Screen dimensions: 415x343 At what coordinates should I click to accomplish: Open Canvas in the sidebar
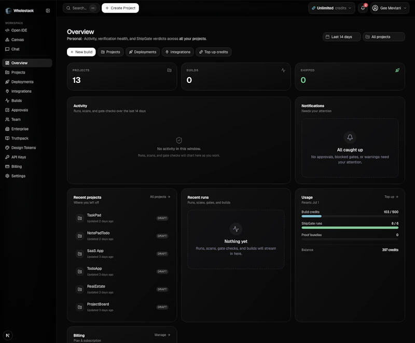[27, 40]
